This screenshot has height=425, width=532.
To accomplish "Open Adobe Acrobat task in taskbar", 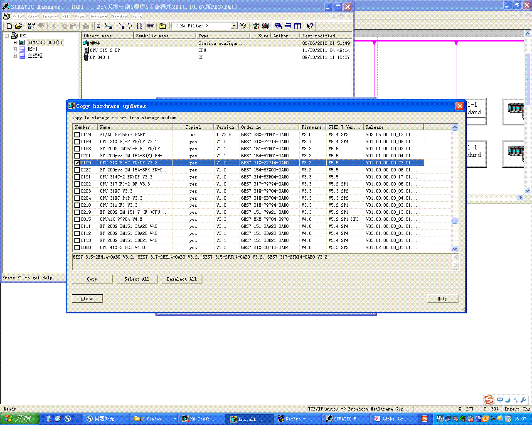I will coord(394,419).
